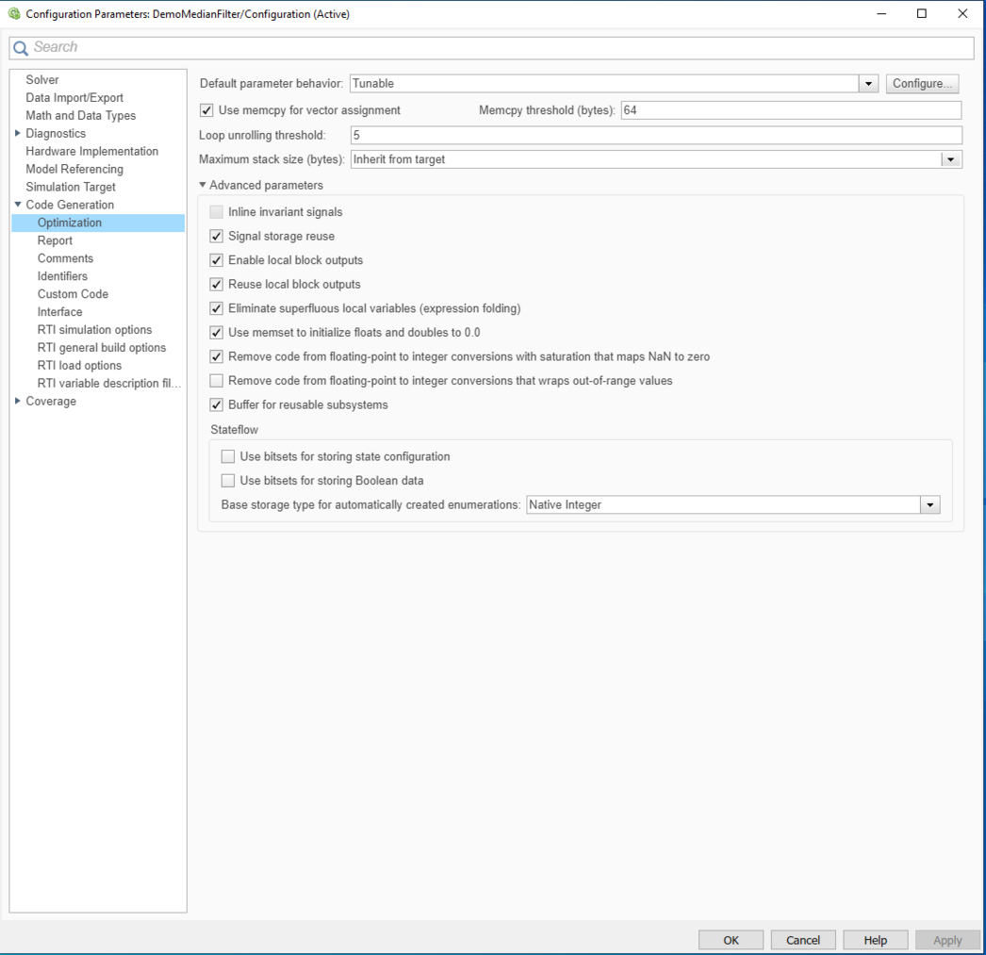The height and width of the screenshot is (955, 986).
Task: Select RTI simulation options item
Action: coord(94,330)
